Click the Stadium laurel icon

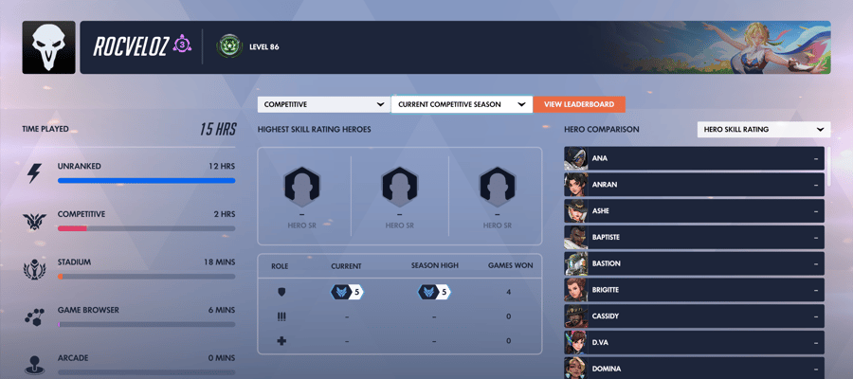point(35,270)
